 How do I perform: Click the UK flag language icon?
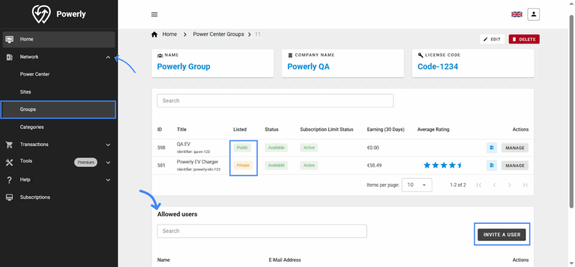[517, 15]
